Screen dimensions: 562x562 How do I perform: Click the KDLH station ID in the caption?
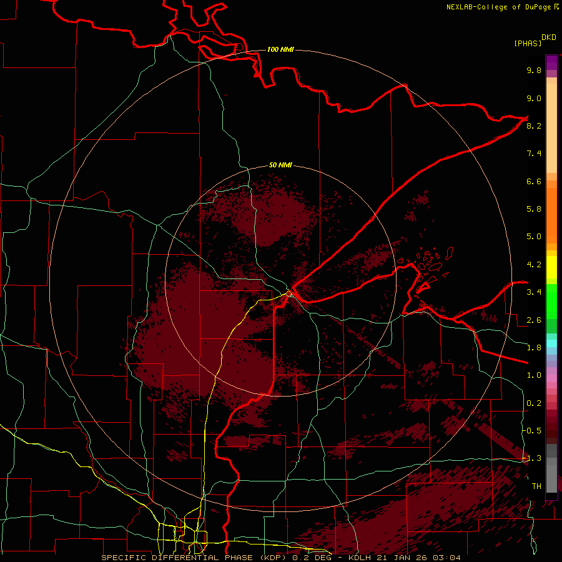[360, 558]
